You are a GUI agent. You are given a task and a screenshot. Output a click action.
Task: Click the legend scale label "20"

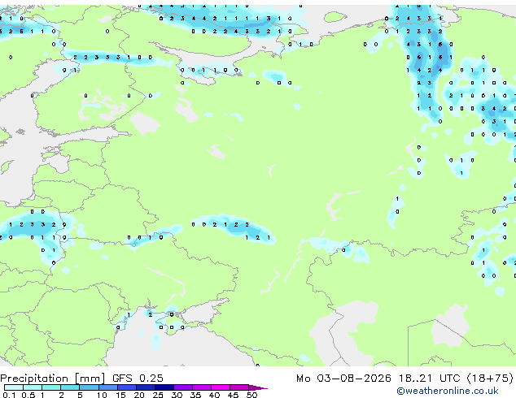pyautogui.click(x=139, y=395)
